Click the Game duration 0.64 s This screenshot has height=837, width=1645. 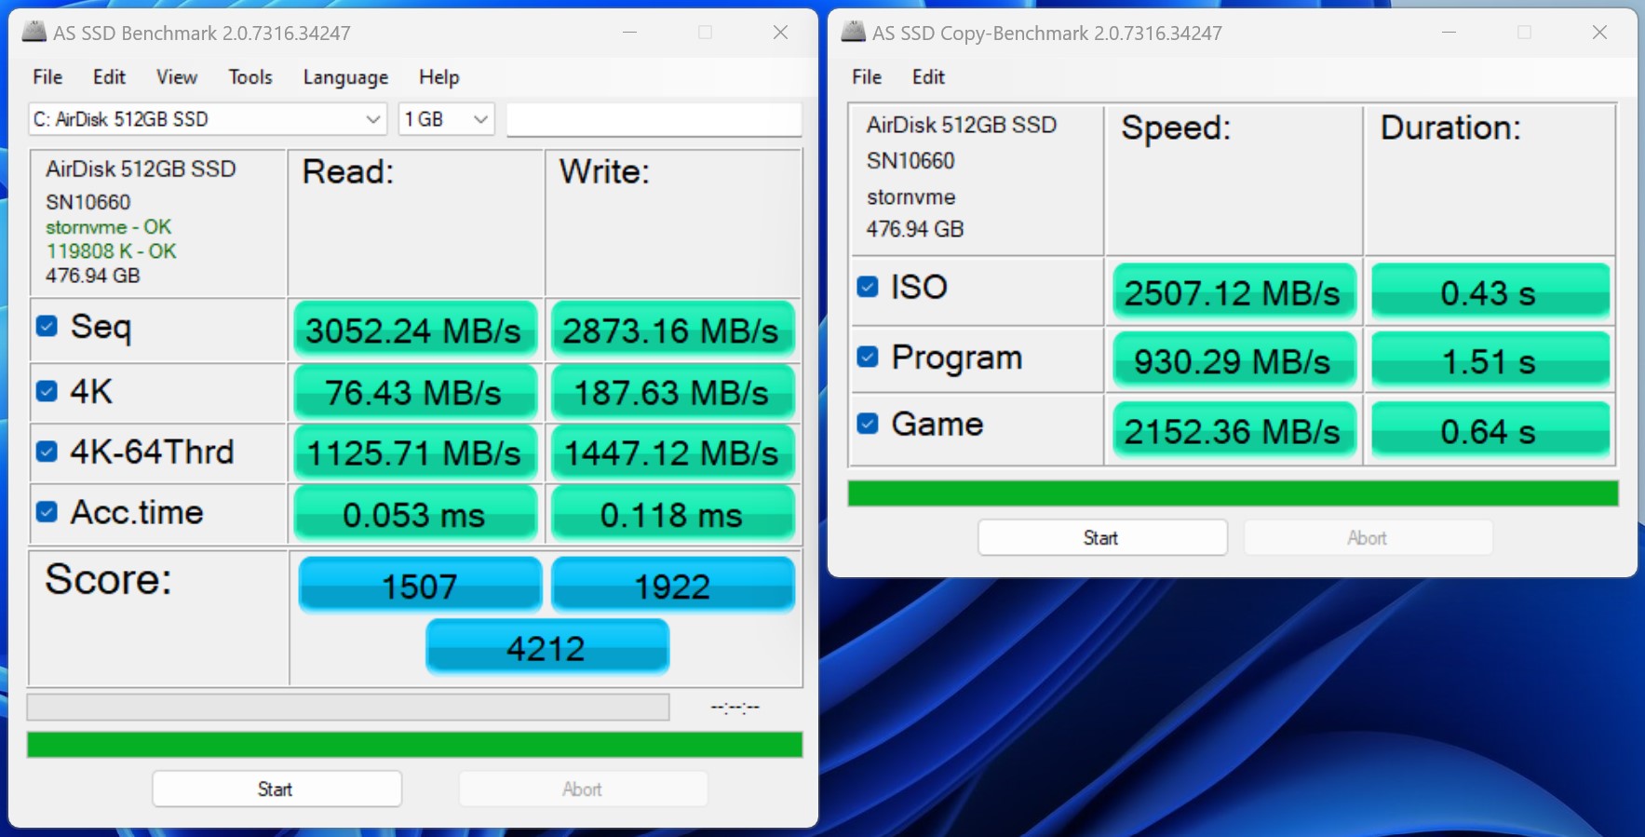[1490, 430]
